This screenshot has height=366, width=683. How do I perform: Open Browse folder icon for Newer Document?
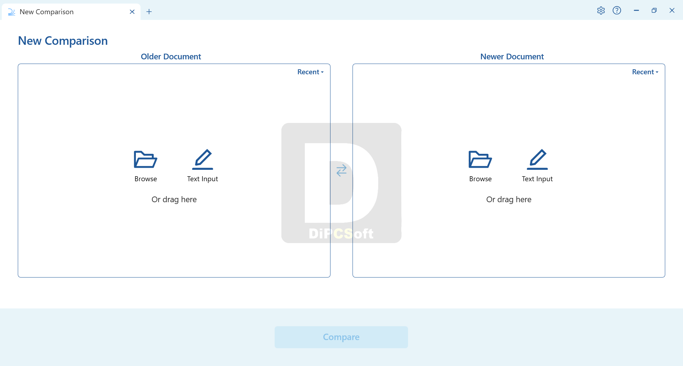point(480,159)
